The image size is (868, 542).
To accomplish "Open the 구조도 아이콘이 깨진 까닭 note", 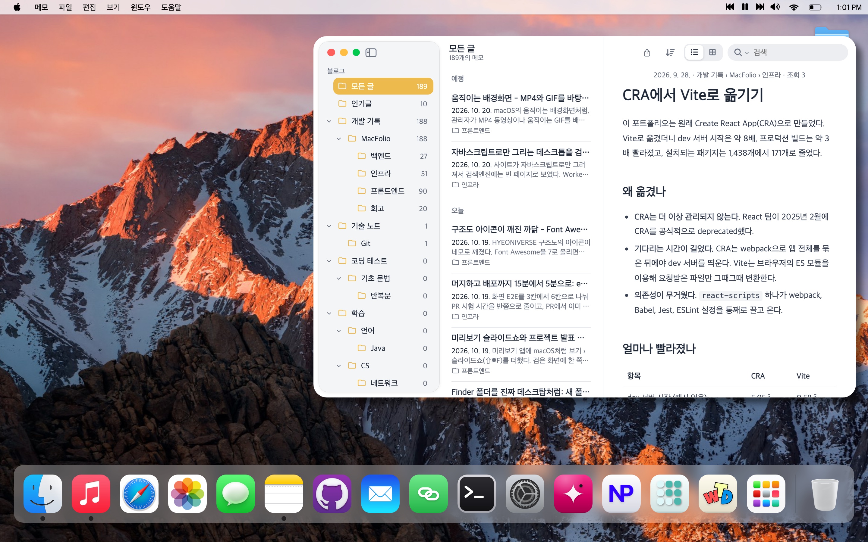I will (x=520, y=245).
